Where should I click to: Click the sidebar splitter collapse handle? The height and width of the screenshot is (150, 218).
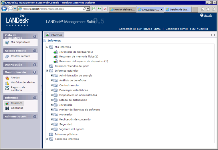[41, 90]
